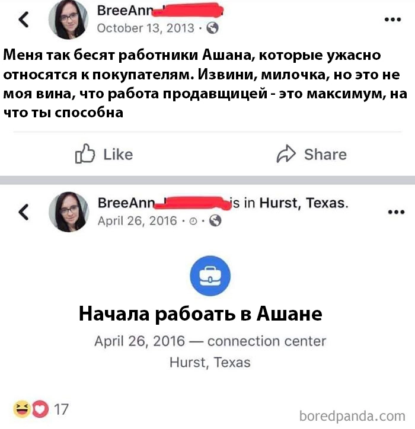The height and width of the screenshot is (429, 415).
Task: Click the BreeAnn name on the top post
Action: pyautogui.click(x=125, y=11)
